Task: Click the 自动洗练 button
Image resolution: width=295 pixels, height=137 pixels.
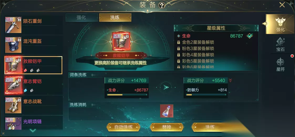Action: click(123, 127)
